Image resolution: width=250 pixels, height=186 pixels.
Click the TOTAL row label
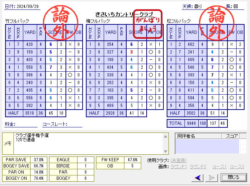176,123
